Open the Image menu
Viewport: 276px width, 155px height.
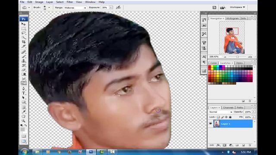tap(39, 2)
